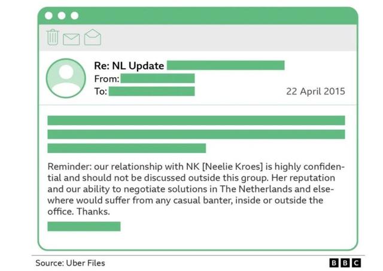The width and height of the screenshot is (383, 271).
Task: Click the date 22 April 2015
Action: tap(315, 92)
